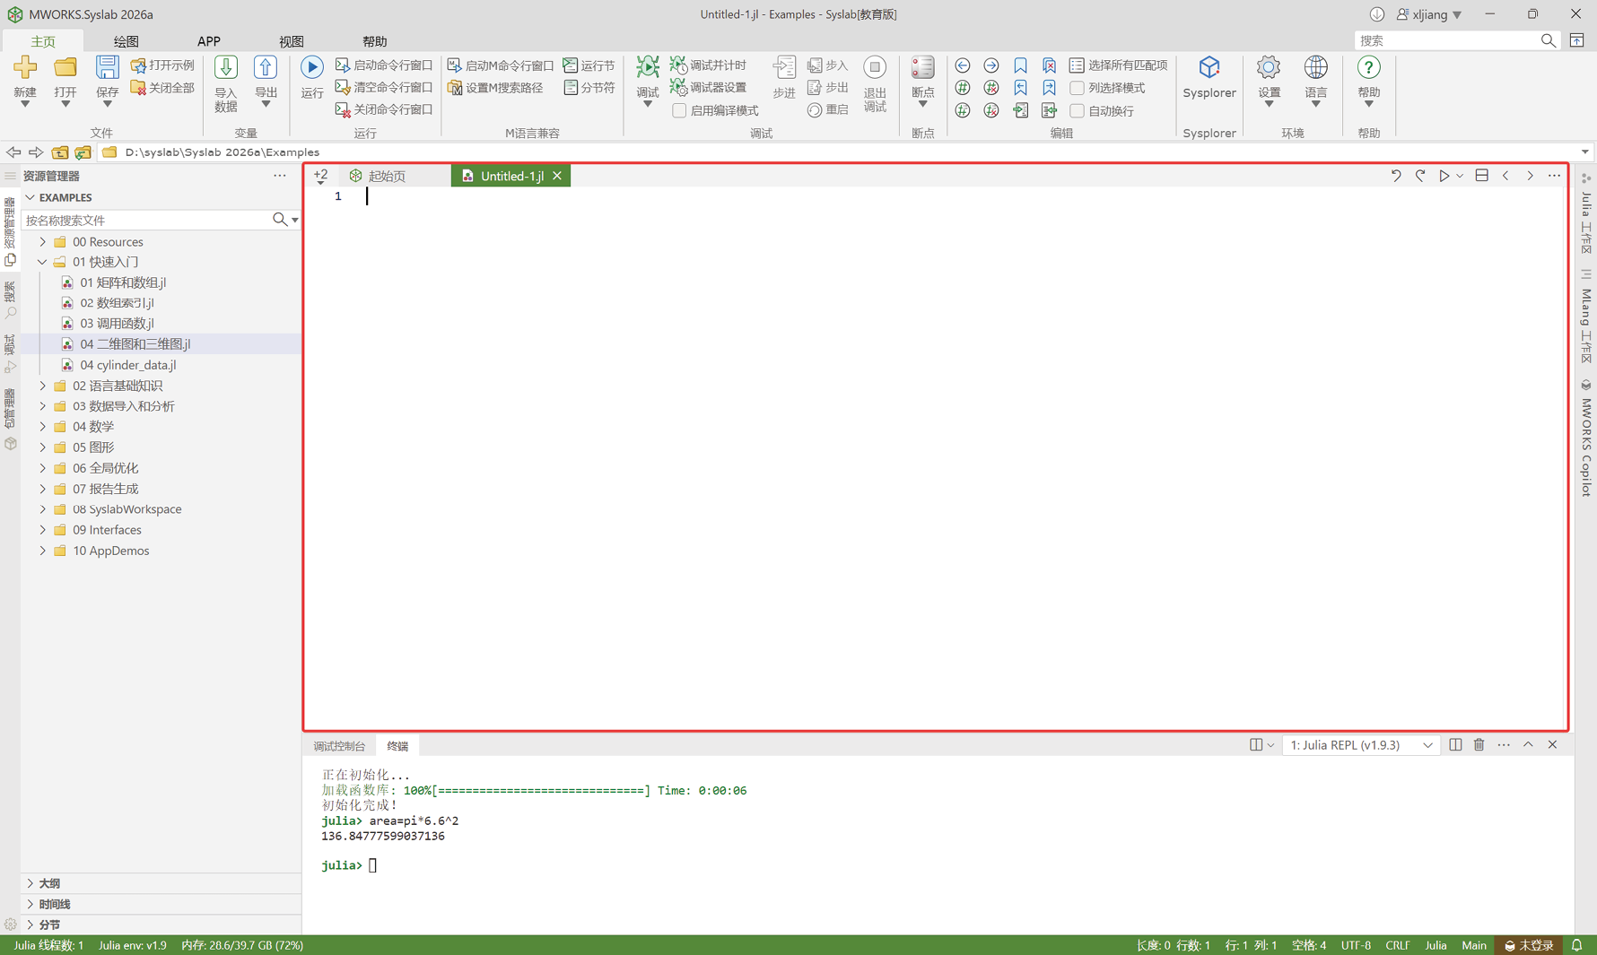Click the kill terminal trash icon
Screen dimensions: 1597x955
[1479, 745]
